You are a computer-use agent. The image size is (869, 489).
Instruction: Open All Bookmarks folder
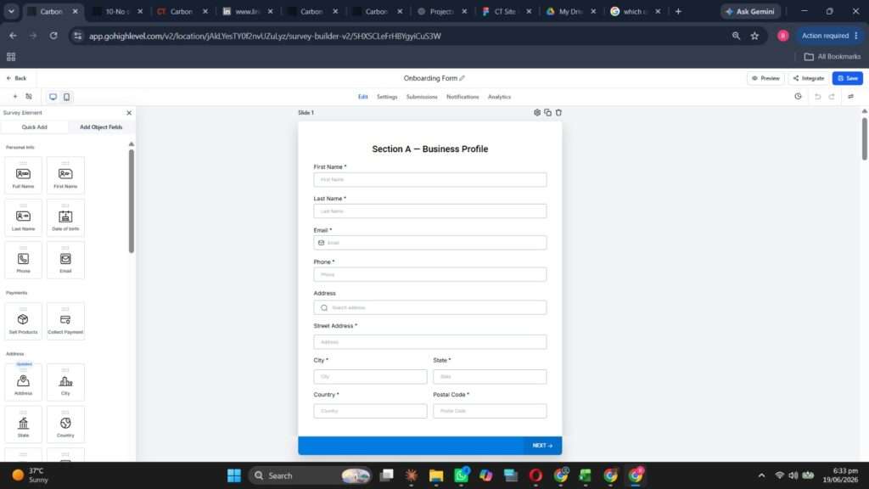coord(833,57)
